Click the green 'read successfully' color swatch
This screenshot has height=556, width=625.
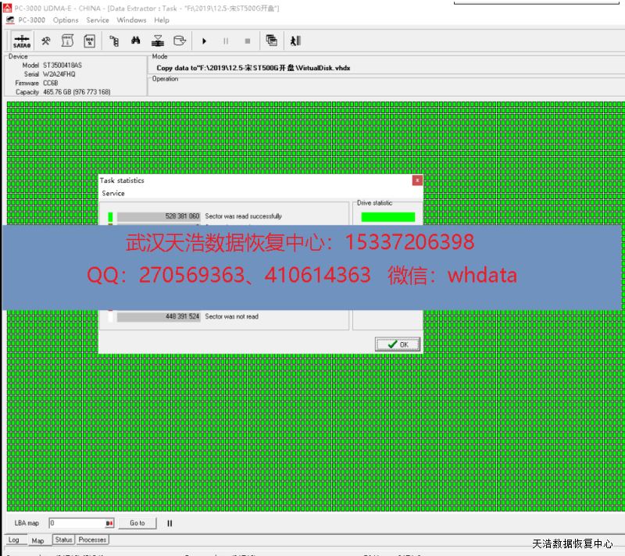(x=111, y=216)
